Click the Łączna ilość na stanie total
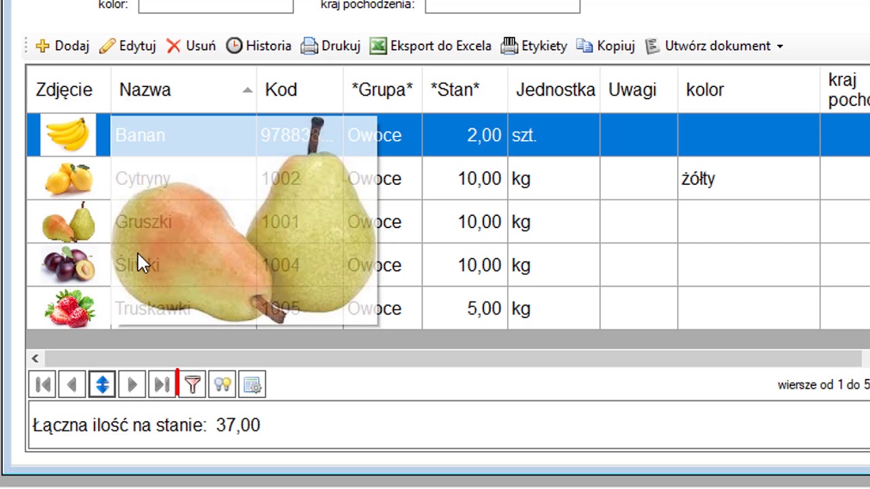This screenshot has height=489, width=870. [146, 425]
